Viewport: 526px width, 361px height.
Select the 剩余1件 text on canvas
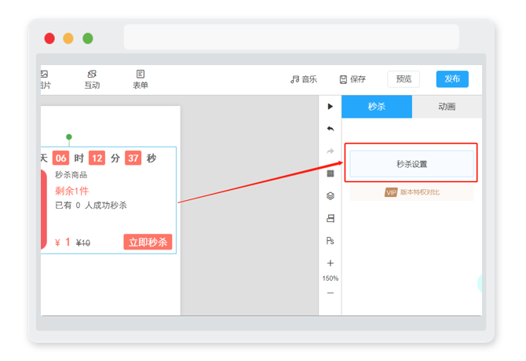71,191
